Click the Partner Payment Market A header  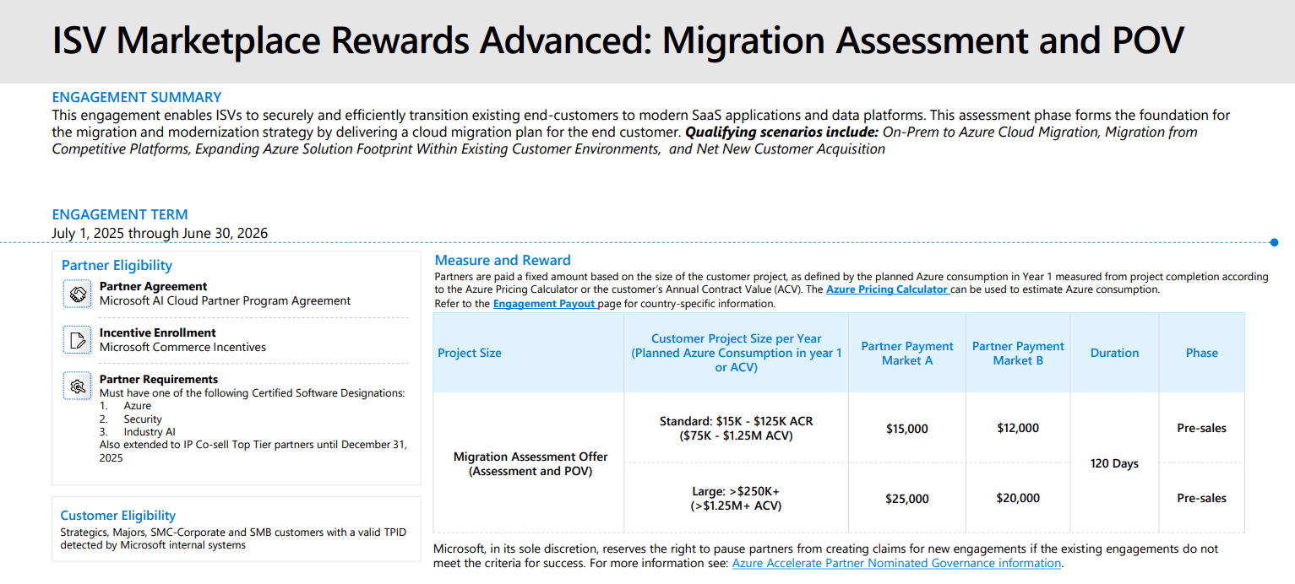(907, 353)
